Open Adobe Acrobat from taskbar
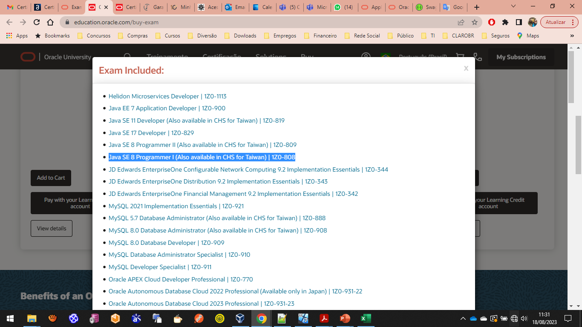The height and width of the screenshot is (327, 582). pyautogui.click(x=324, y=318)
